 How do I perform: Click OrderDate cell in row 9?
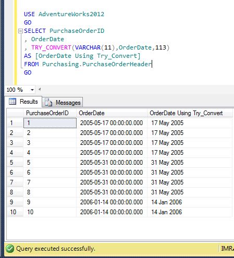[112, 202]
